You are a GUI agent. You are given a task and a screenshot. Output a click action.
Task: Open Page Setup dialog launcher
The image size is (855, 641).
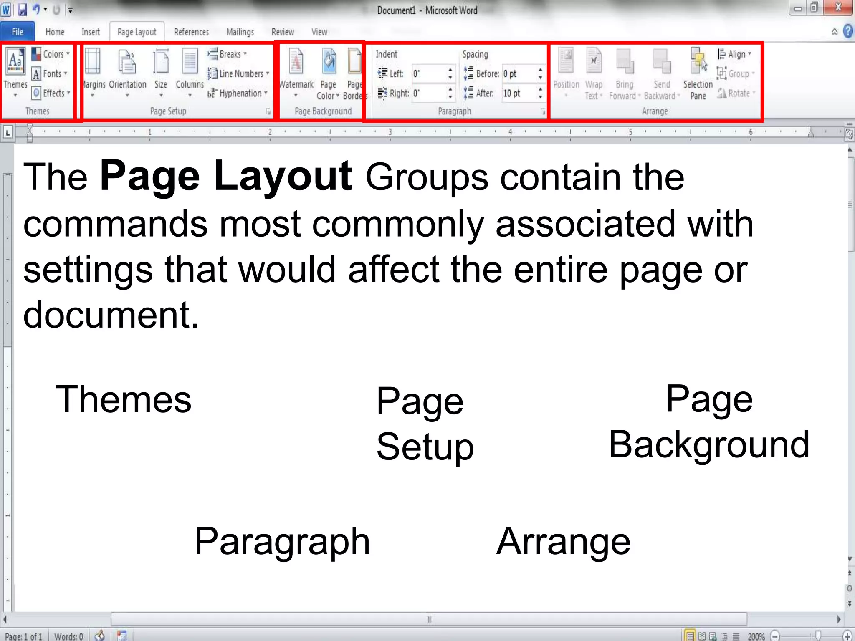pos(268,111)
